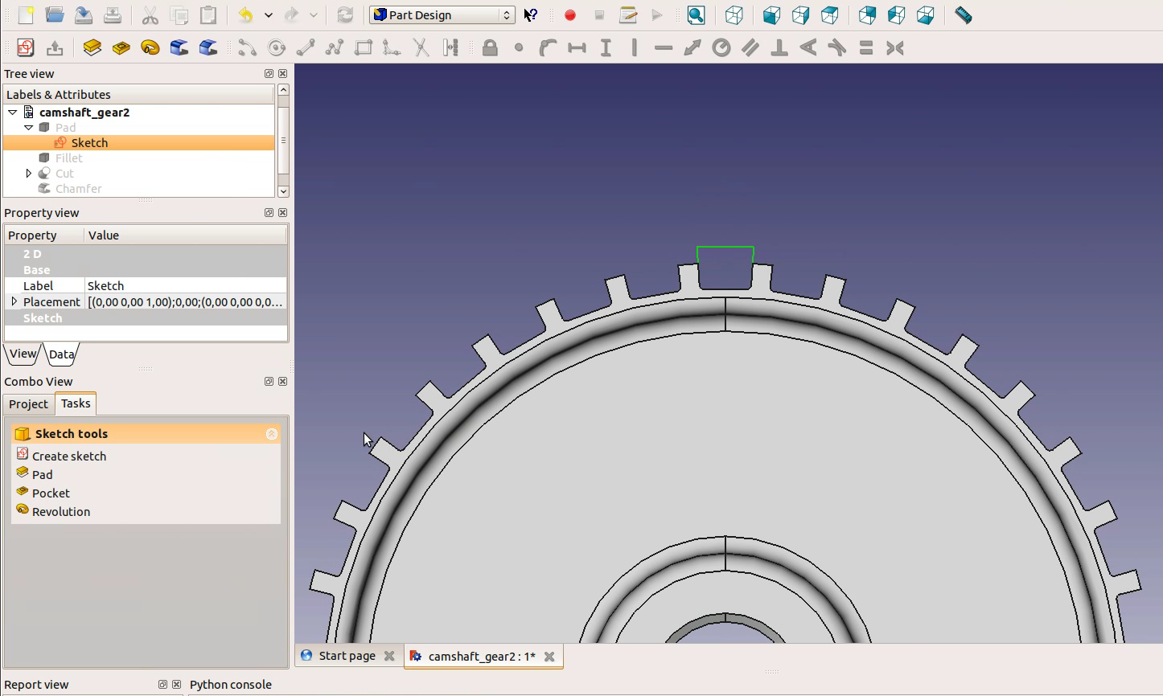Click Pad in the Sketch tools panel
Screen dimensions: 1163x696
[x=42, y=475]
